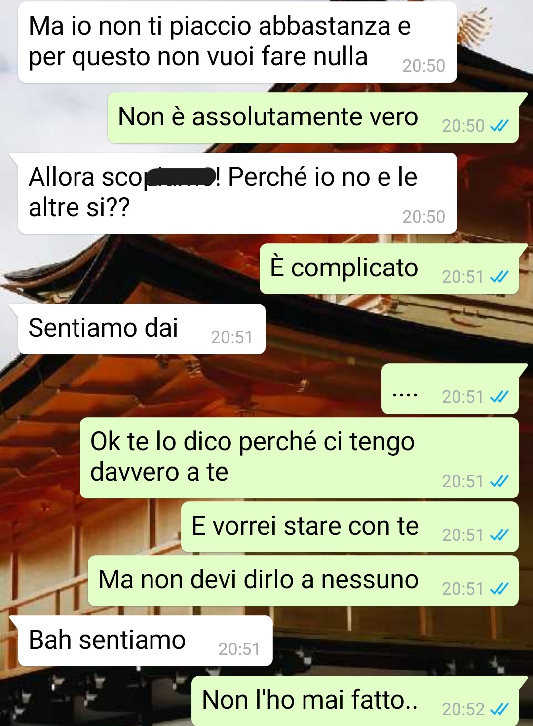Image resolution: width=533 pixels, height=726 pixels.
Task: Tap the blue read ticks on "Non è assolutamente vero"
Action: (x=499, y=126)
